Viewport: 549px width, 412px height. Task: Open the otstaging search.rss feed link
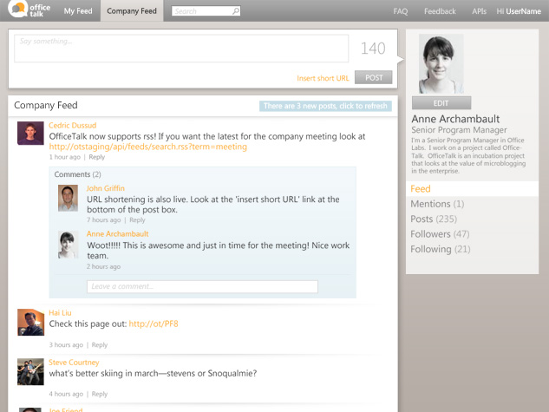(147, 147)
